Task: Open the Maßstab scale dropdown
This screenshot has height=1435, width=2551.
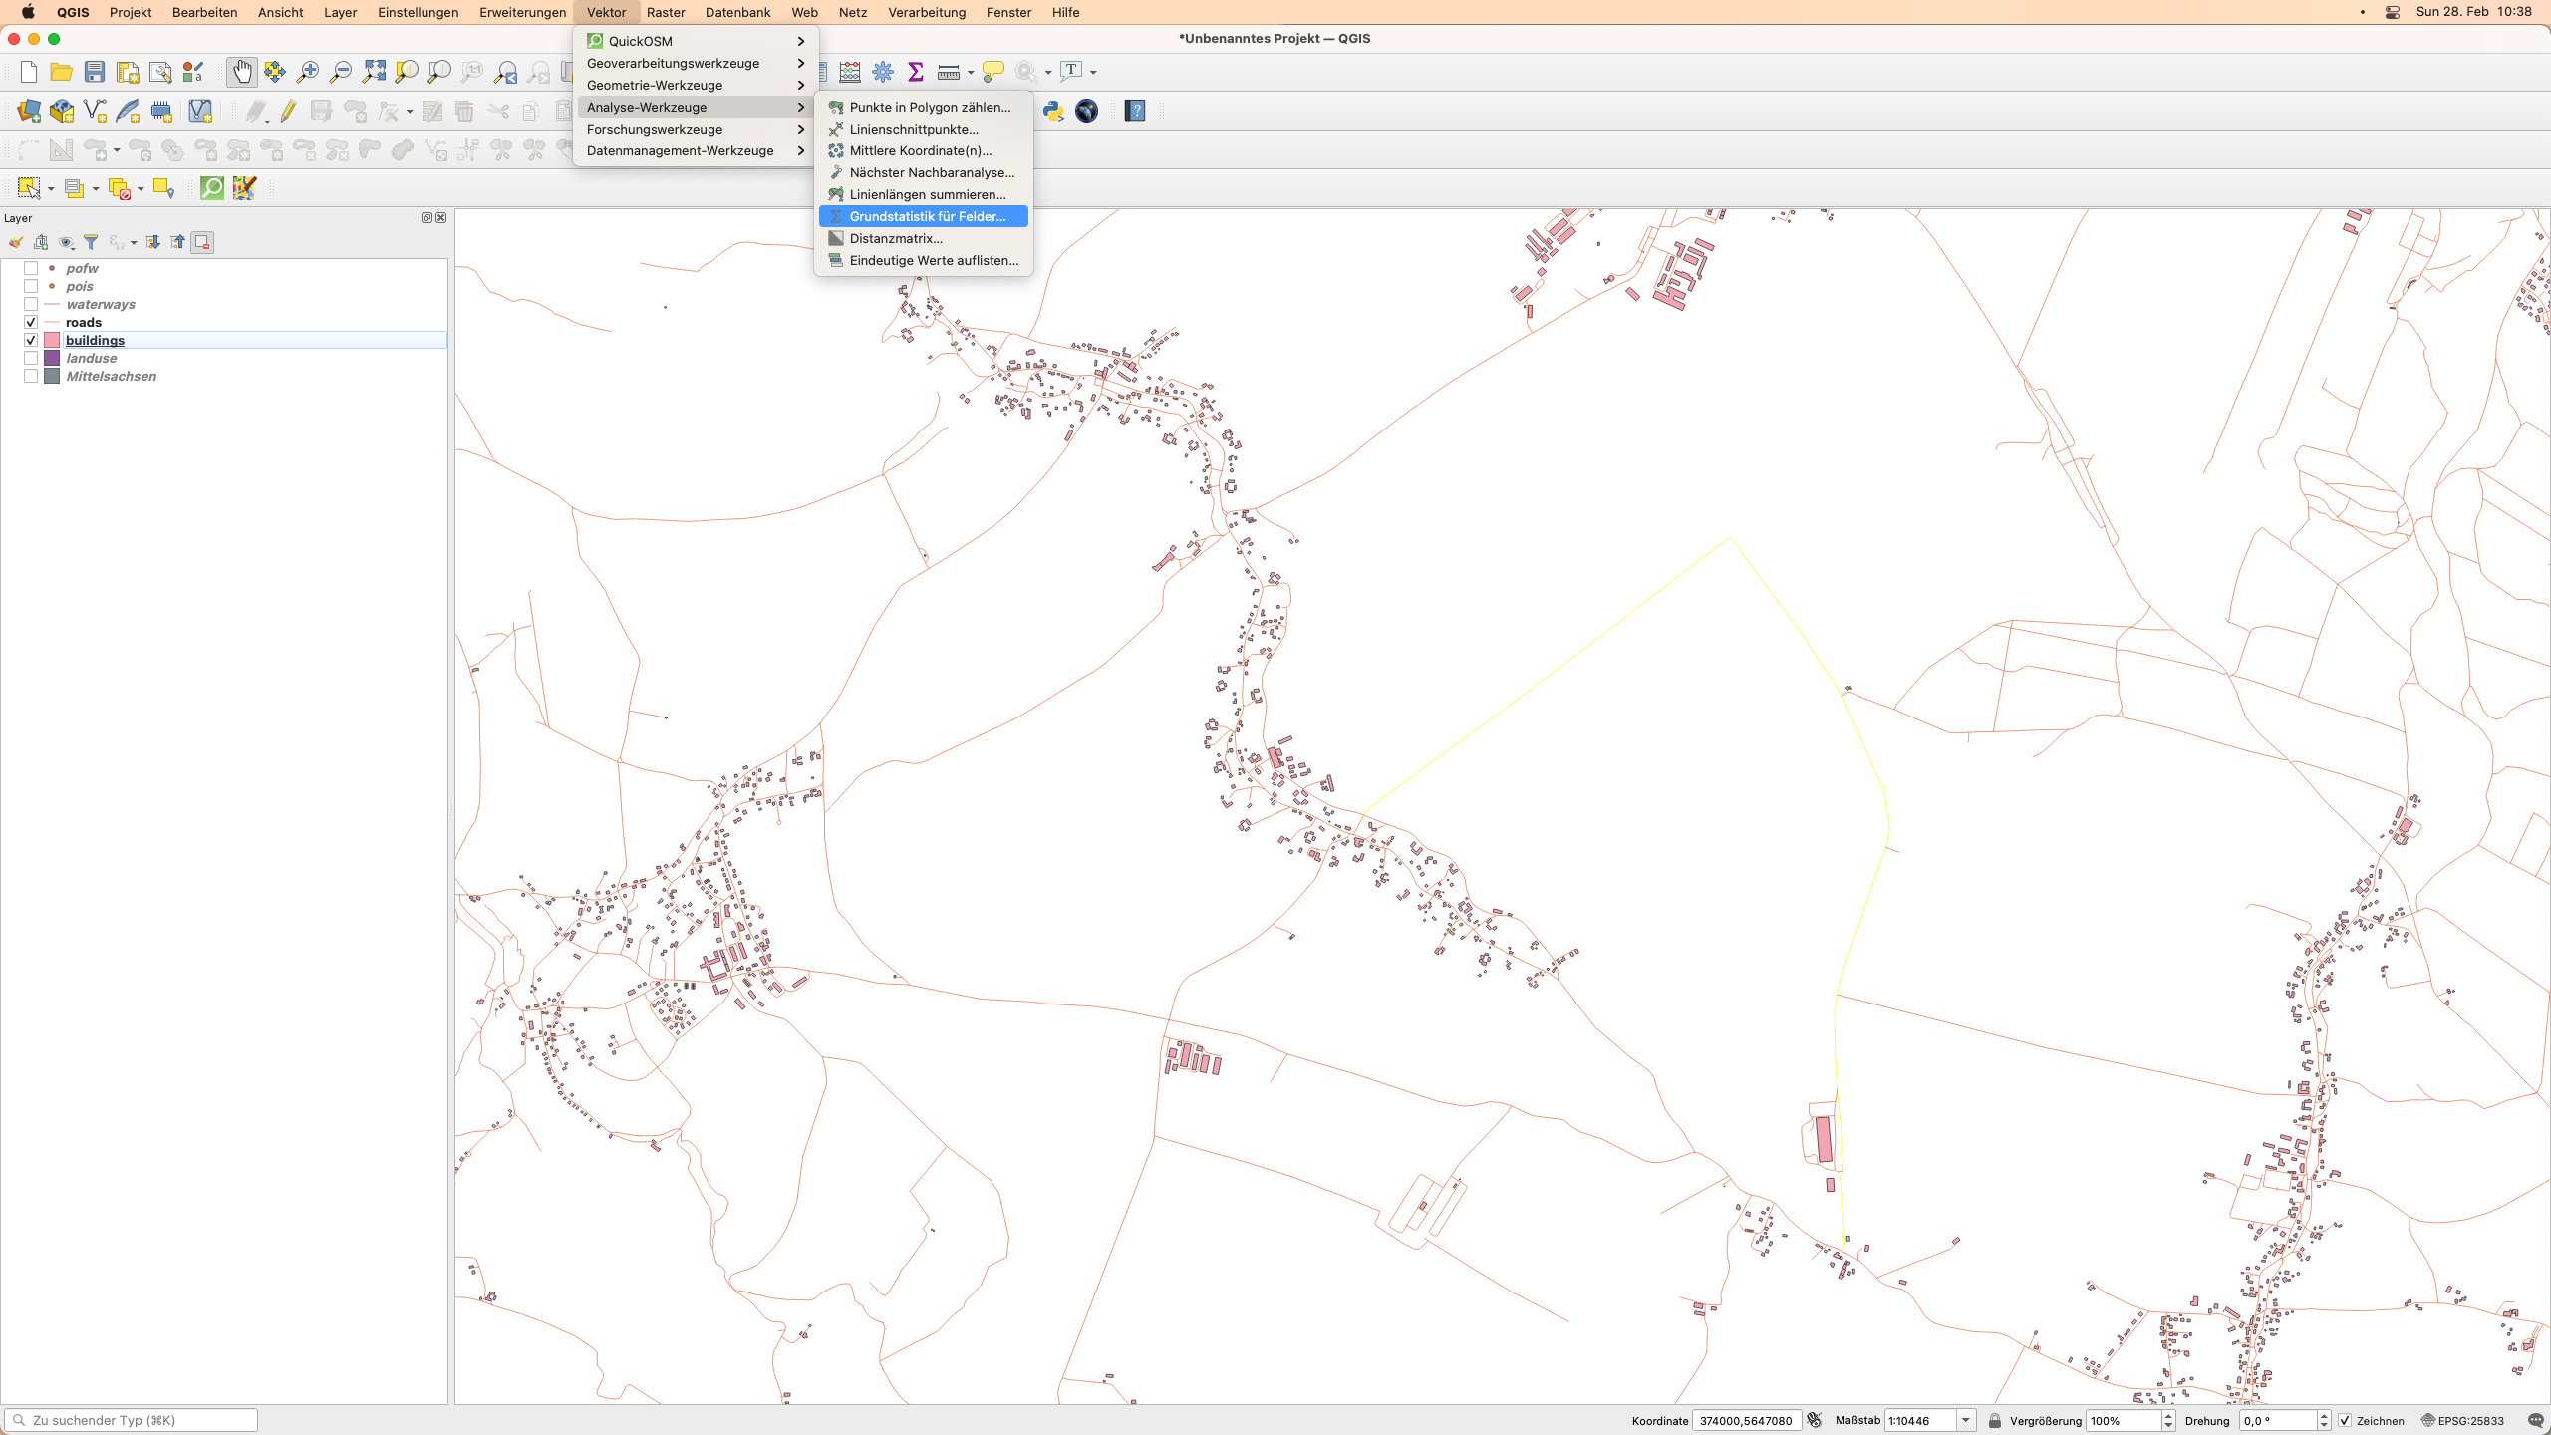Action: [x=1965, y=1421]
